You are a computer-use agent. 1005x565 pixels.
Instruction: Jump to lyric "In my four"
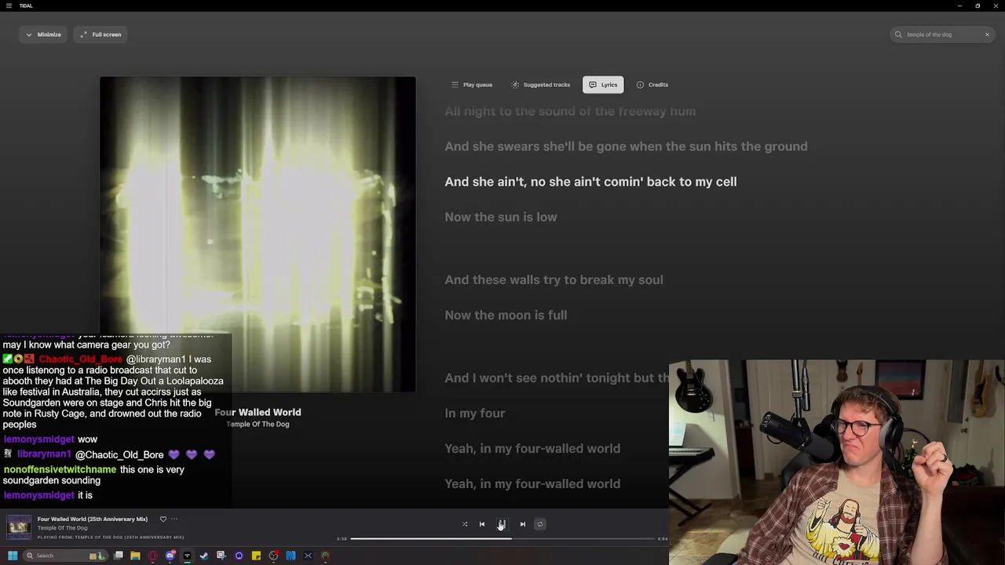coord(475,413)
